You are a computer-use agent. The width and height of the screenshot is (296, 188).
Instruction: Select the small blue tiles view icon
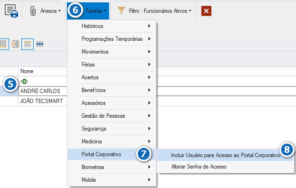pyautogui.click(x=40, y=44)
